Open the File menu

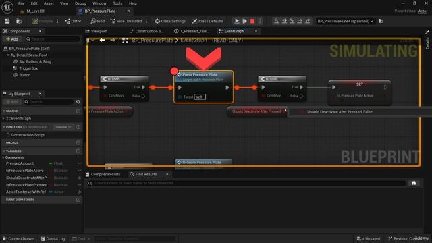pyautogui.click(x=21, y=3)
